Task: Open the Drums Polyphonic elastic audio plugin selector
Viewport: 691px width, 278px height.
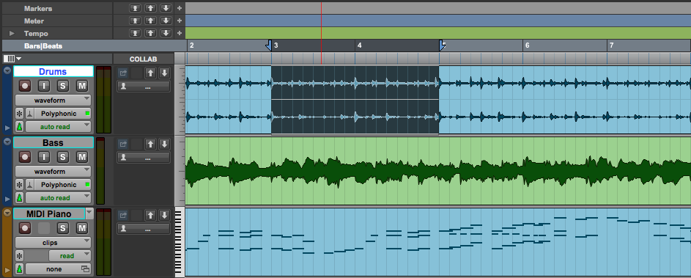Action: 62,114
